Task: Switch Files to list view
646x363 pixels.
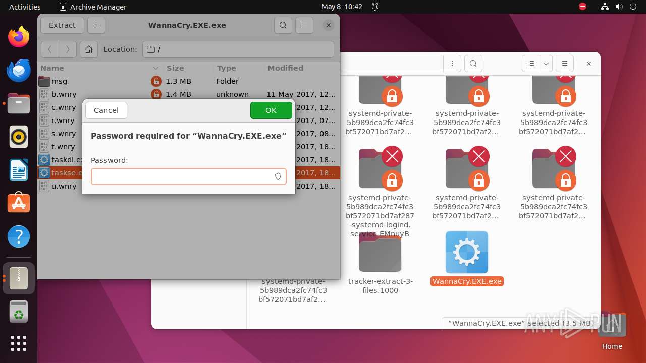Action: 531,64
